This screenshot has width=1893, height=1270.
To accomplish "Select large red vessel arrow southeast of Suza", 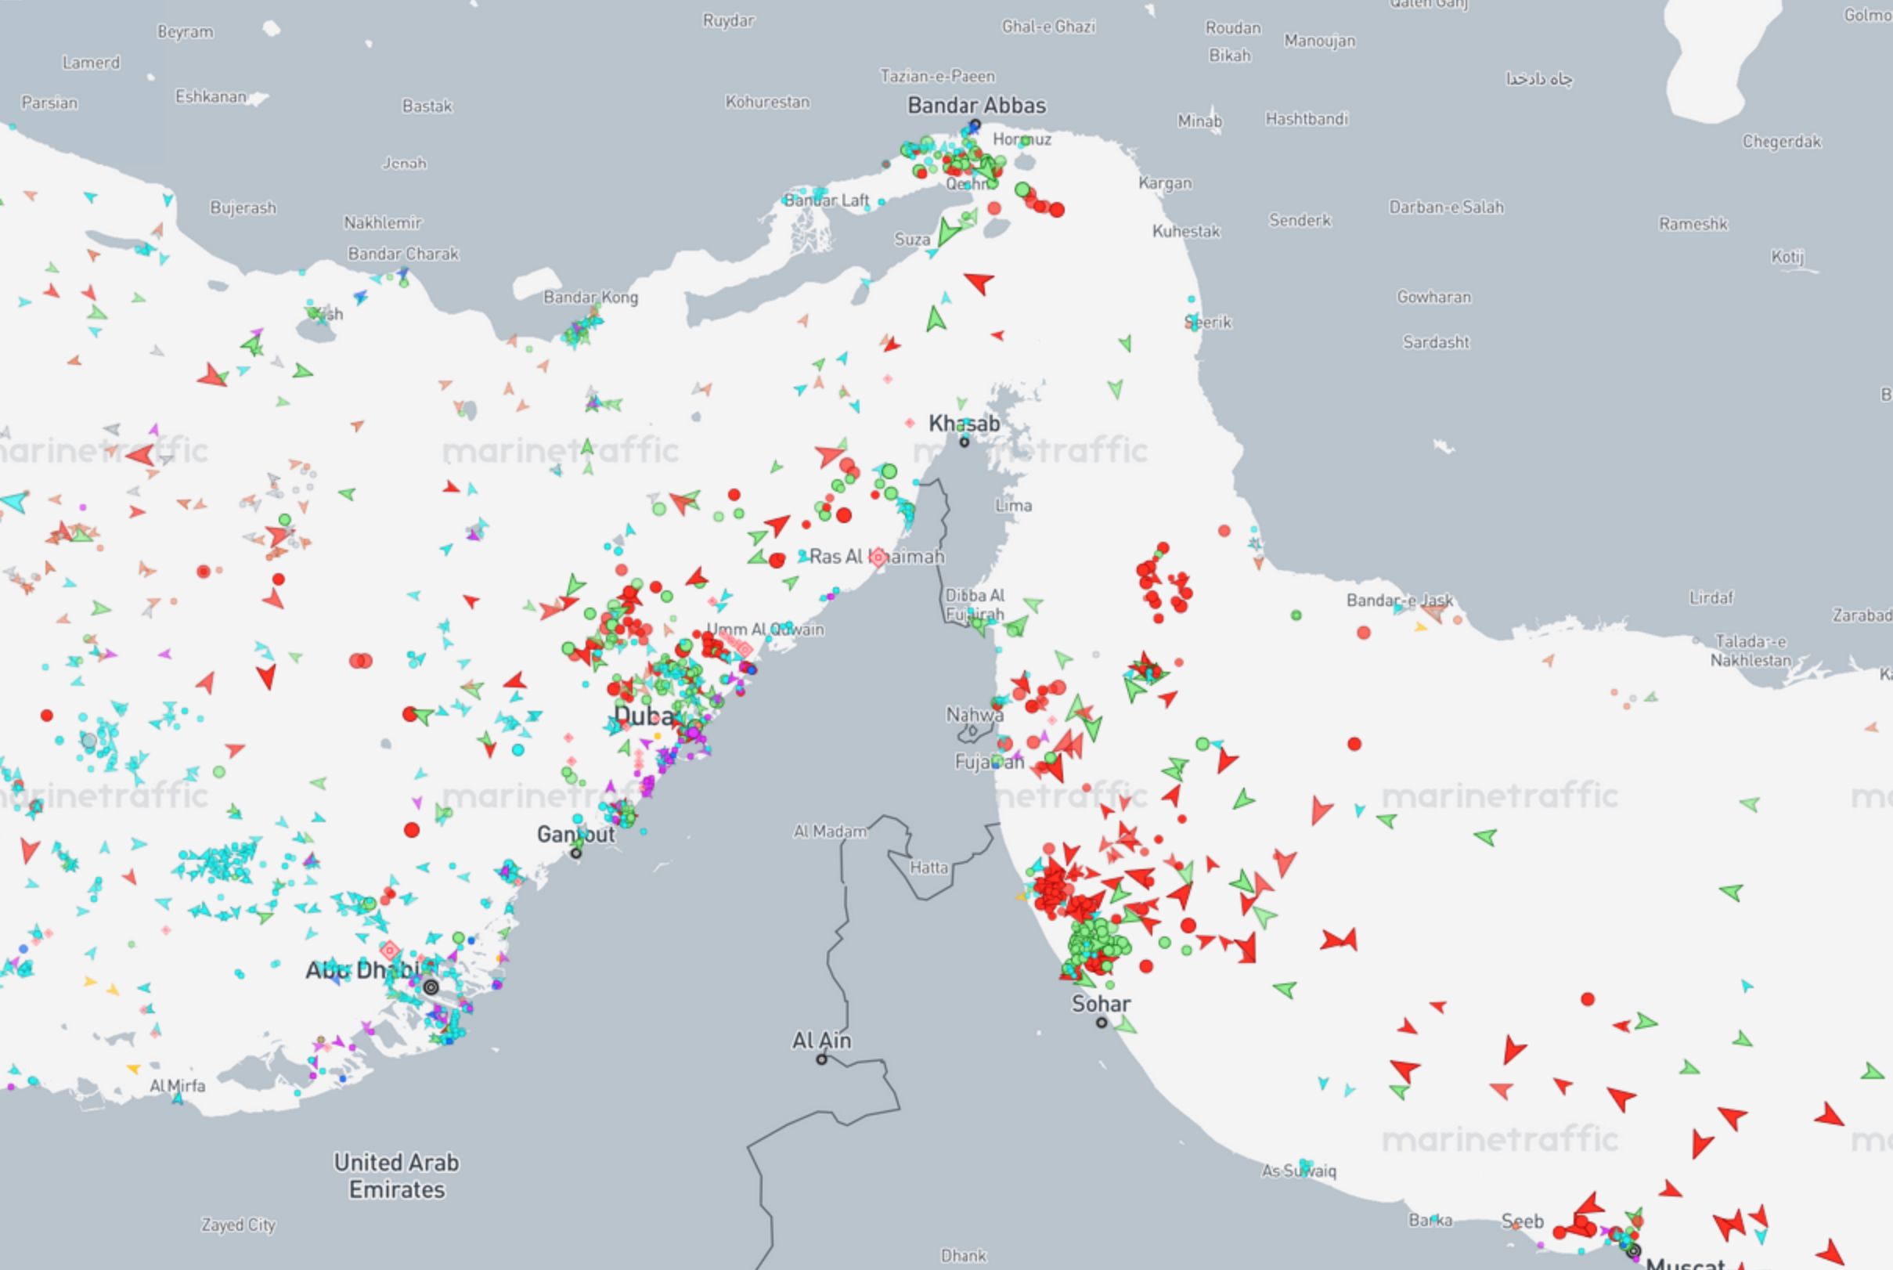I will (x=979, y=282).
